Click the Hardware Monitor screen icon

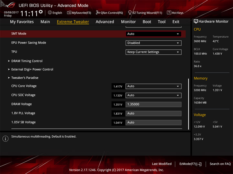click(x=196, y=22)
